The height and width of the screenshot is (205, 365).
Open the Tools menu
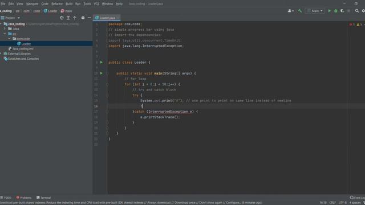pyautogui.click(x=87, y=4)
